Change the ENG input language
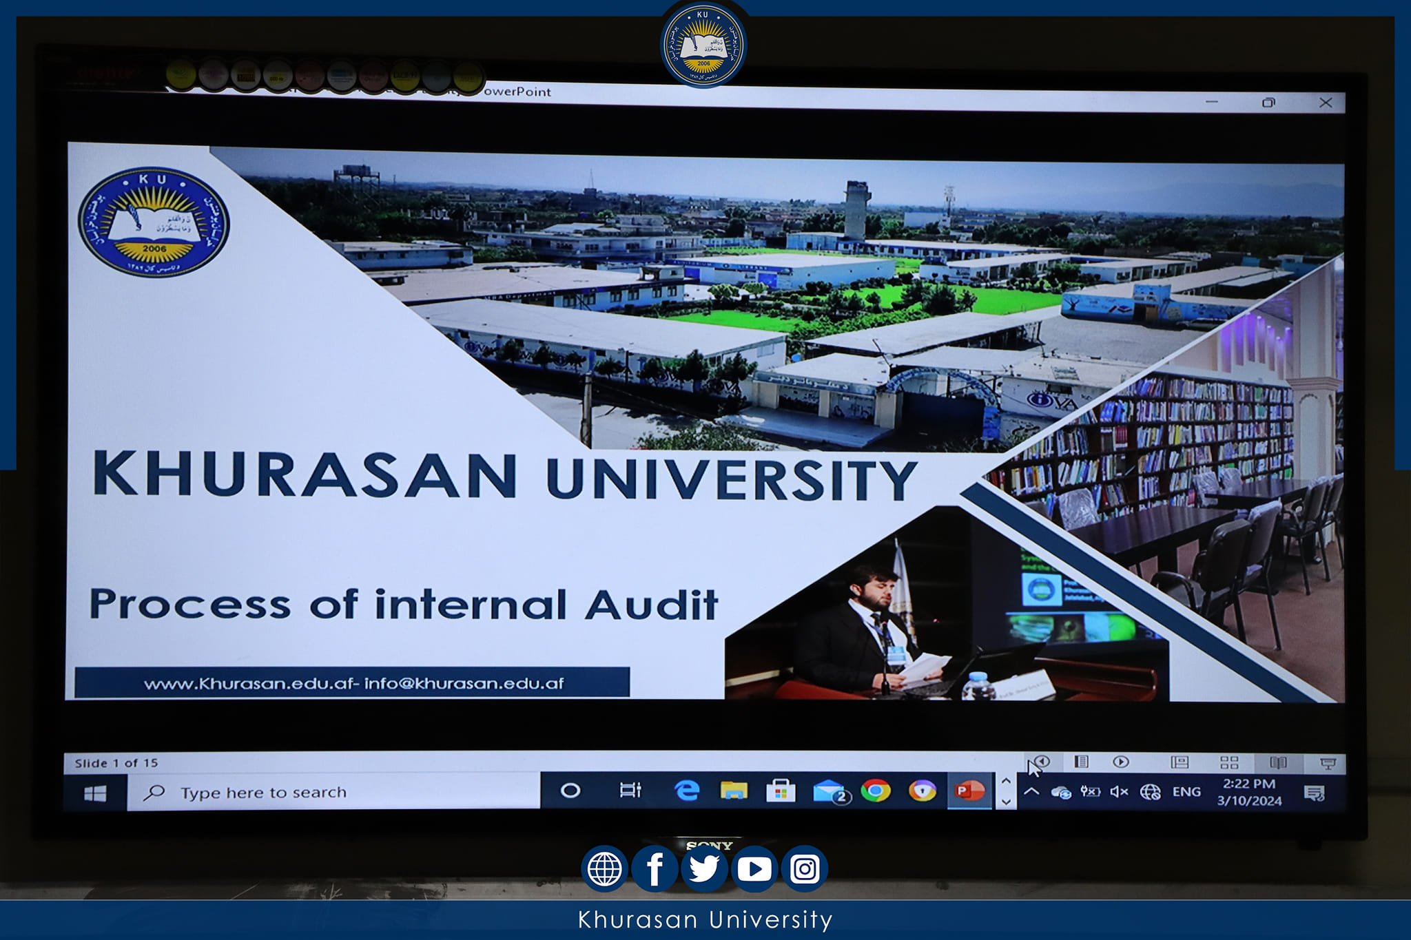 1186,792
